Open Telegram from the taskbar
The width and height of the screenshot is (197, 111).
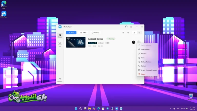pos(107,108)
